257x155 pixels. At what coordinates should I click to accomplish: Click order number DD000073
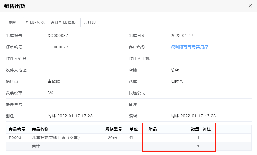coord(58,47)
